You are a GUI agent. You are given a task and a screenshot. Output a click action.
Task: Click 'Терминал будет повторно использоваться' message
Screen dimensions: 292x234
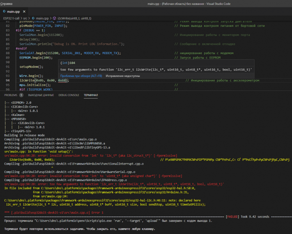point(80,229)
